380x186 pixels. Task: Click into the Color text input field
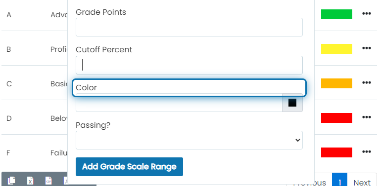pos(179,105)
